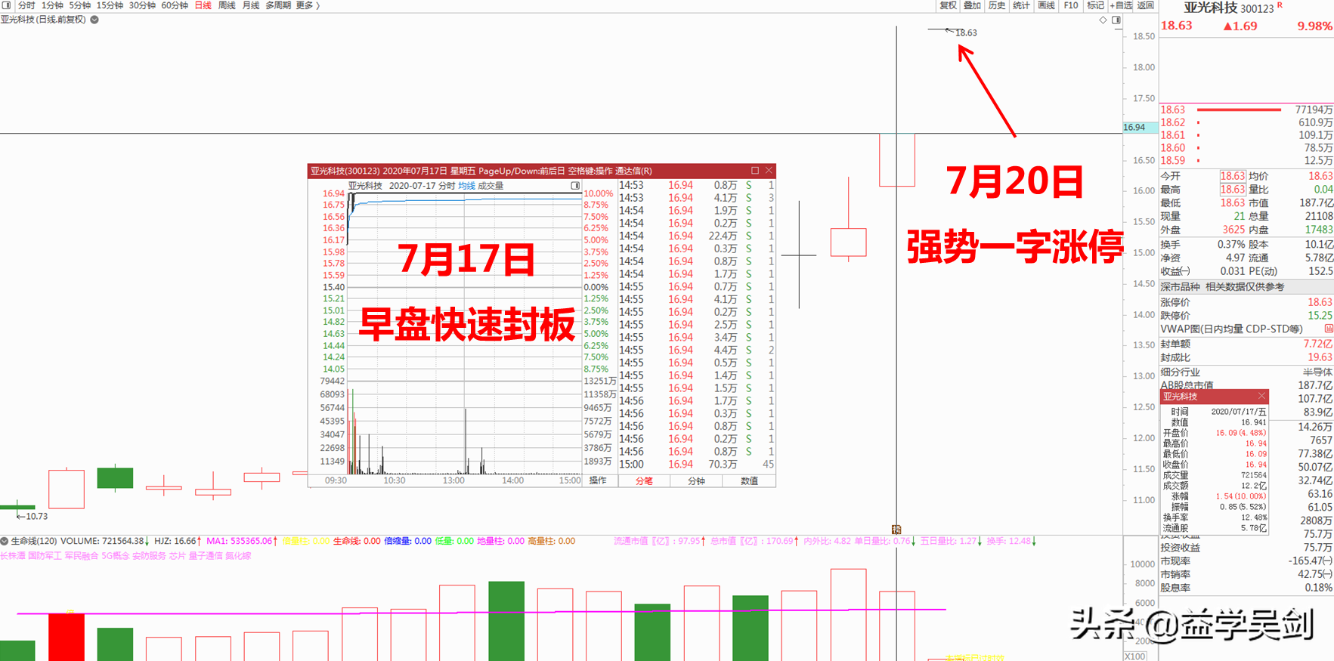Image resolution: width=1334 pixels, height=661 pixels.
Task: Open the dropdown next to 亚光科技(日线,前复权)
Action: pyautogui.click(x=94, y=20)
